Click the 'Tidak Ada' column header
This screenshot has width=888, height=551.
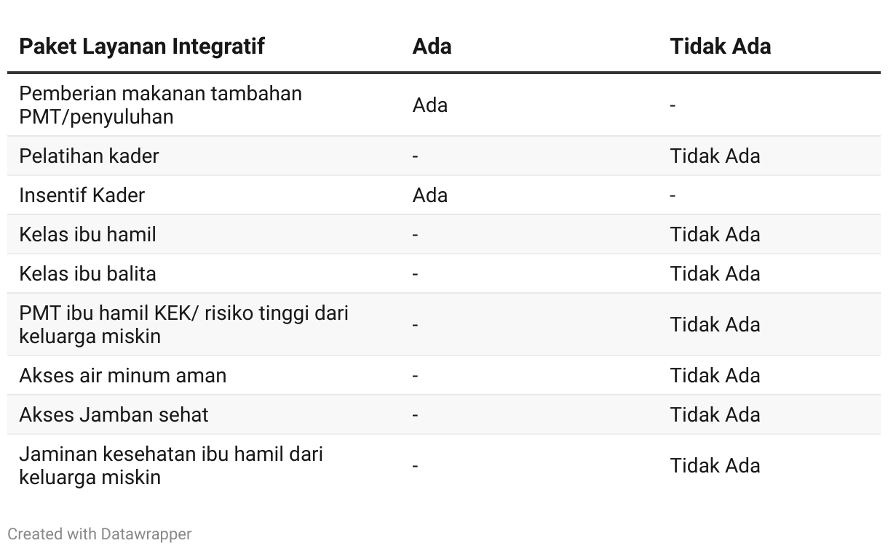720,47
